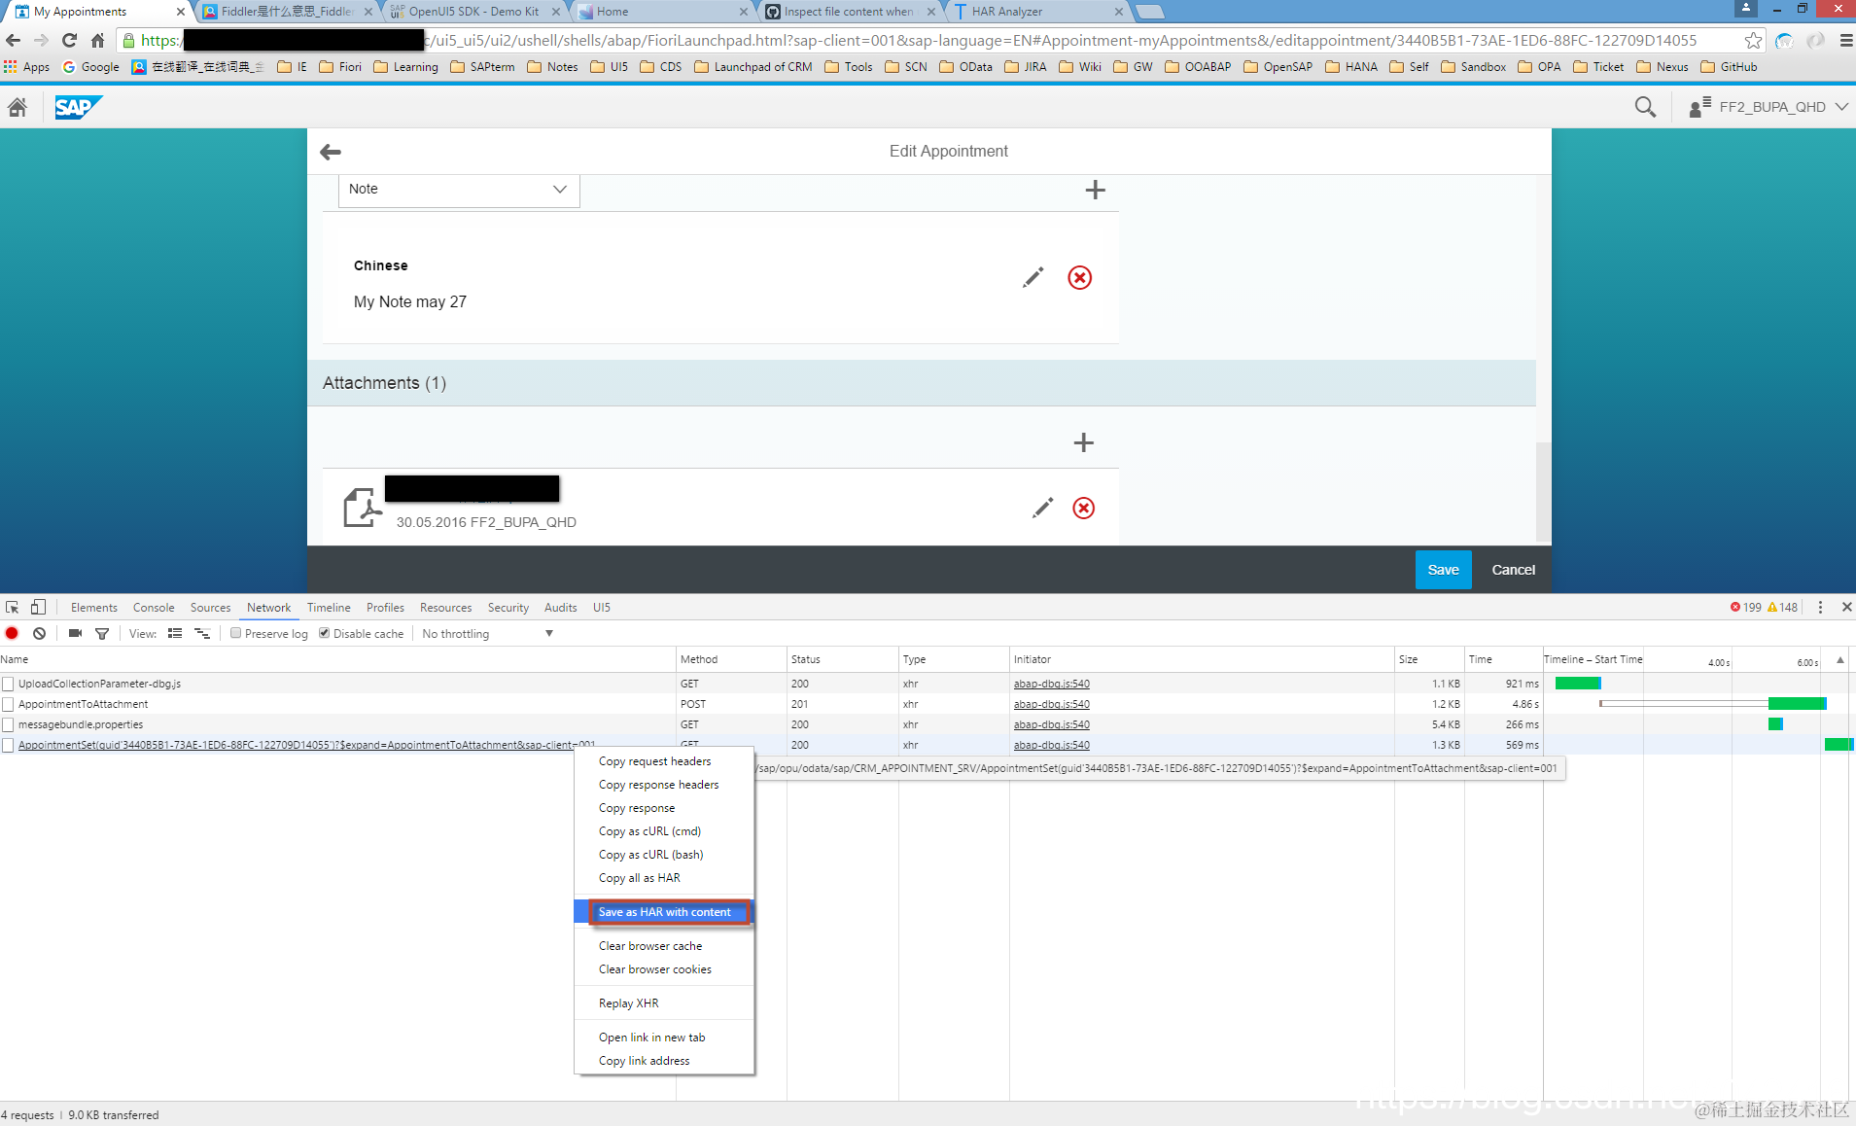This screenshot has height=1126, width=1856.
Task: Enable the Preserve log checkbox
Action: [x=235, y=633]
